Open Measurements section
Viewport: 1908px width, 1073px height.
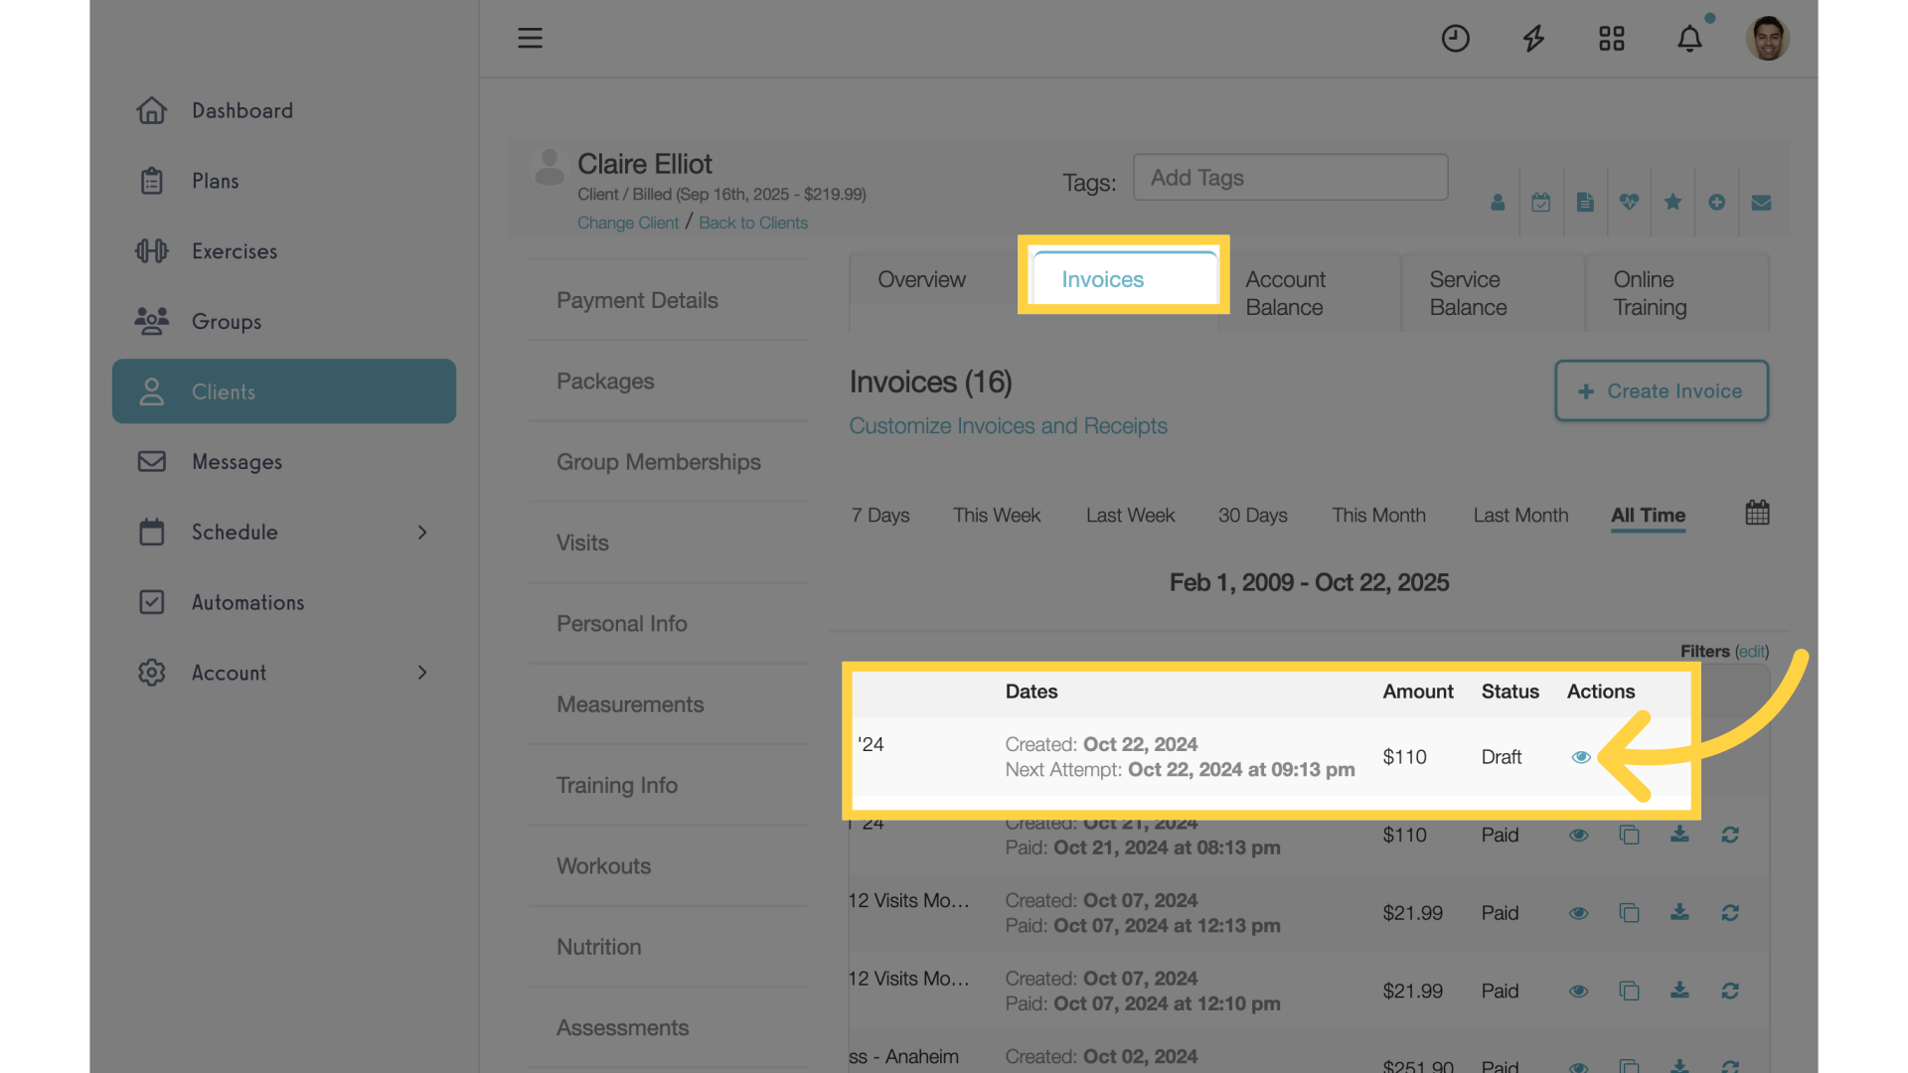click(668, 704)
